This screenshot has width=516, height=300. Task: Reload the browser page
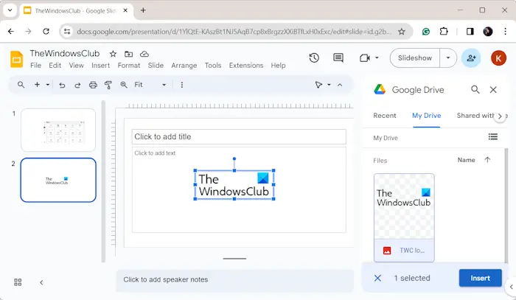pyautogui.click(x=46, y=31)
